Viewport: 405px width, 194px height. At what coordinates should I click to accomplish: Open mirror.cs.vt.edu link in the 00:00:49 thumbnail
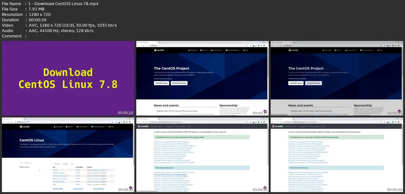point(306,142)
